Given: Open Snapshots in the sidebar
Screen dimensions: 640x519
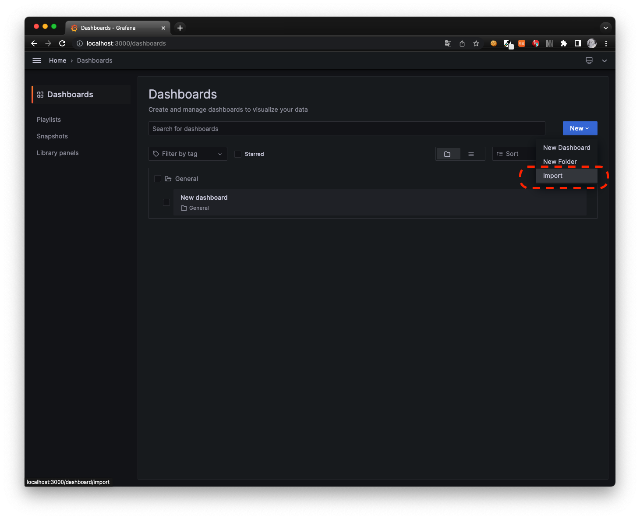Looking at the screenshot, I should tap(52, 136).
